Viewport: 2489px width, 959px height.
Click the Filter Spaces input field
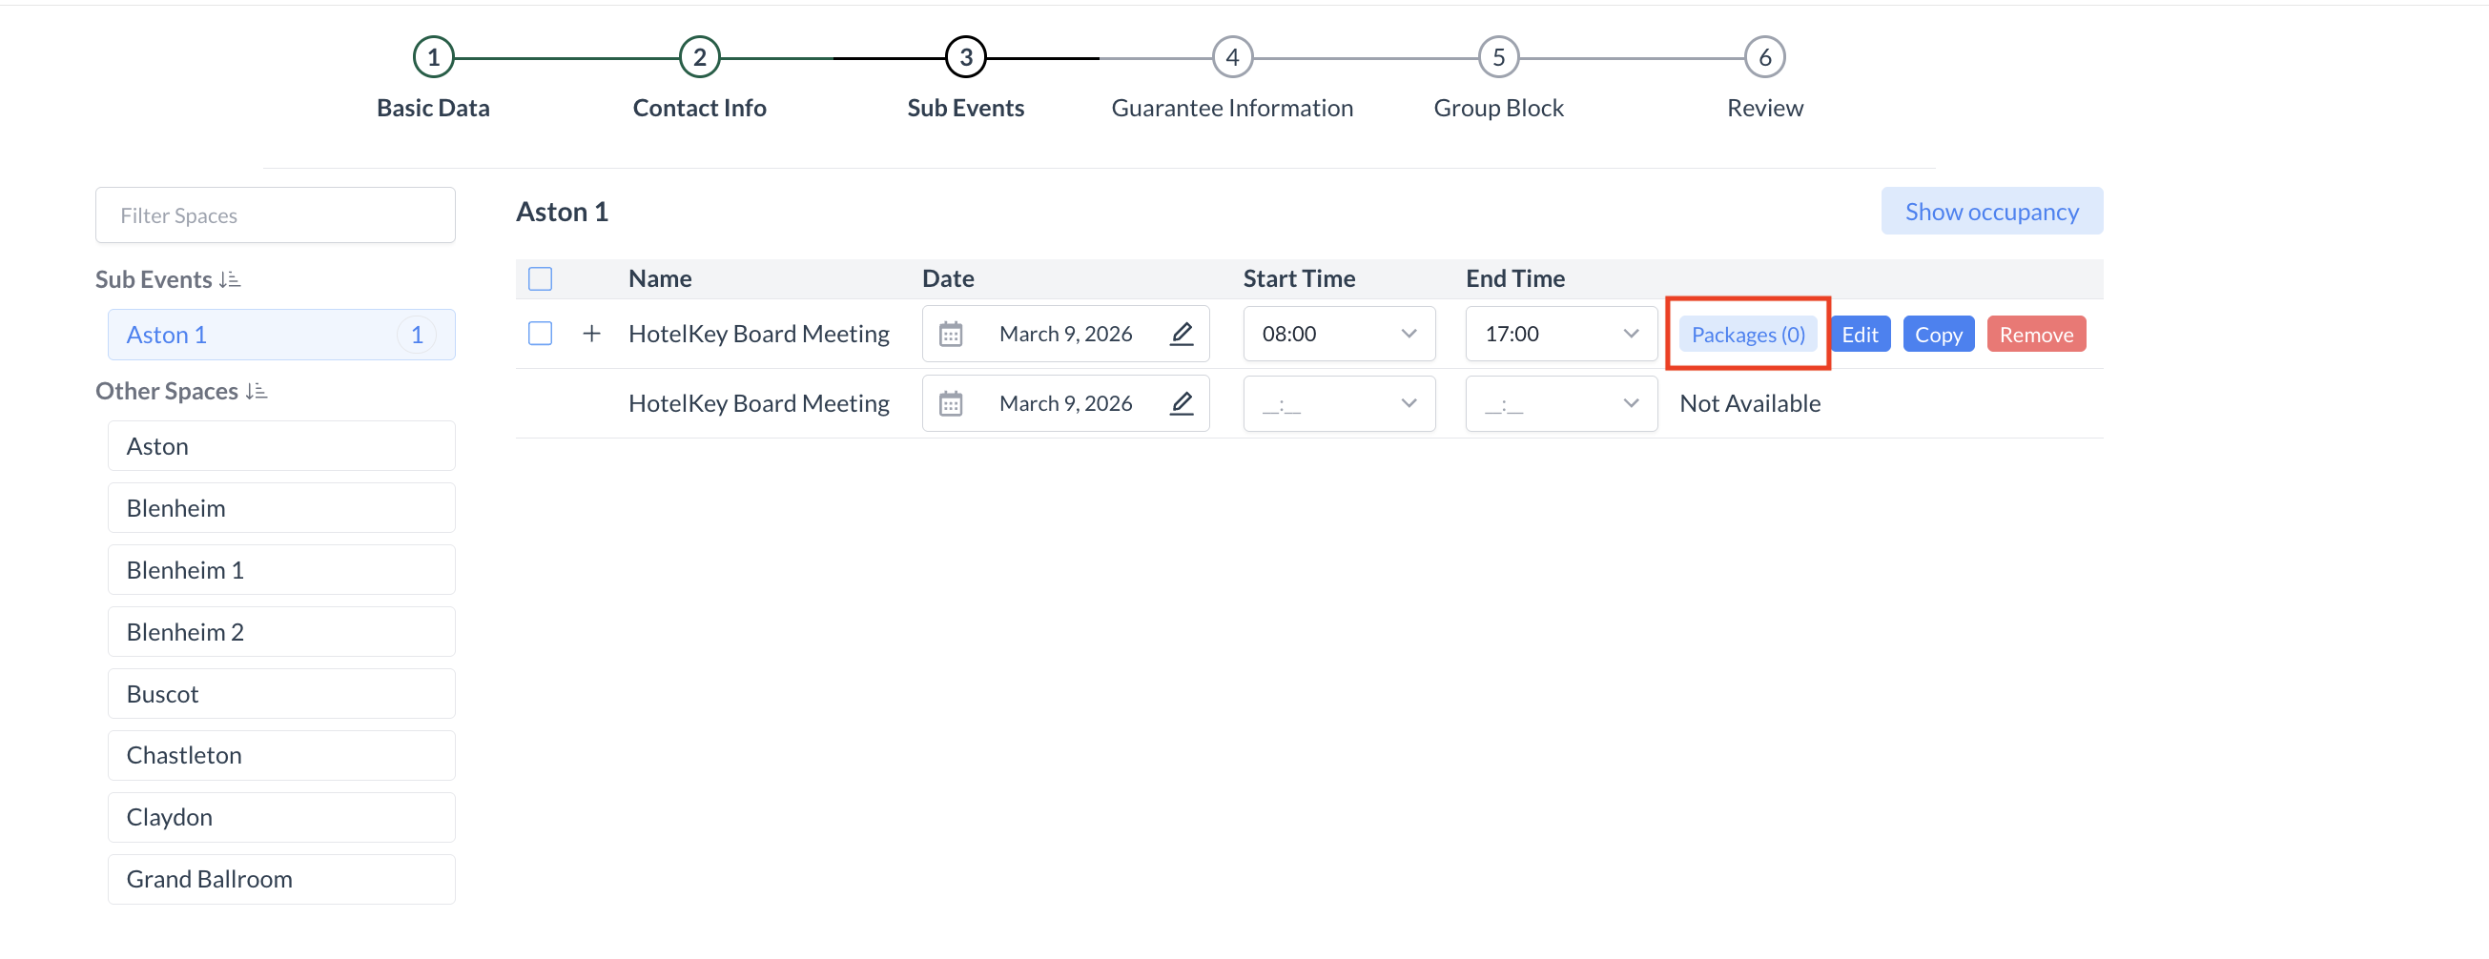pyautogui.click(x=276, y=215)
